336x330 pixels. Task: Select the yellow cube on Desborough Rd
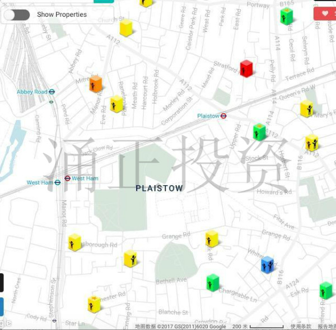click(74, 242)
